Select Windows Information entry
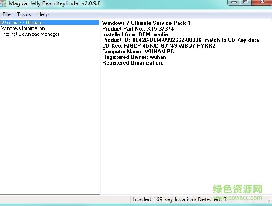The height and width of the screenshot is (206, 272). 23,28
